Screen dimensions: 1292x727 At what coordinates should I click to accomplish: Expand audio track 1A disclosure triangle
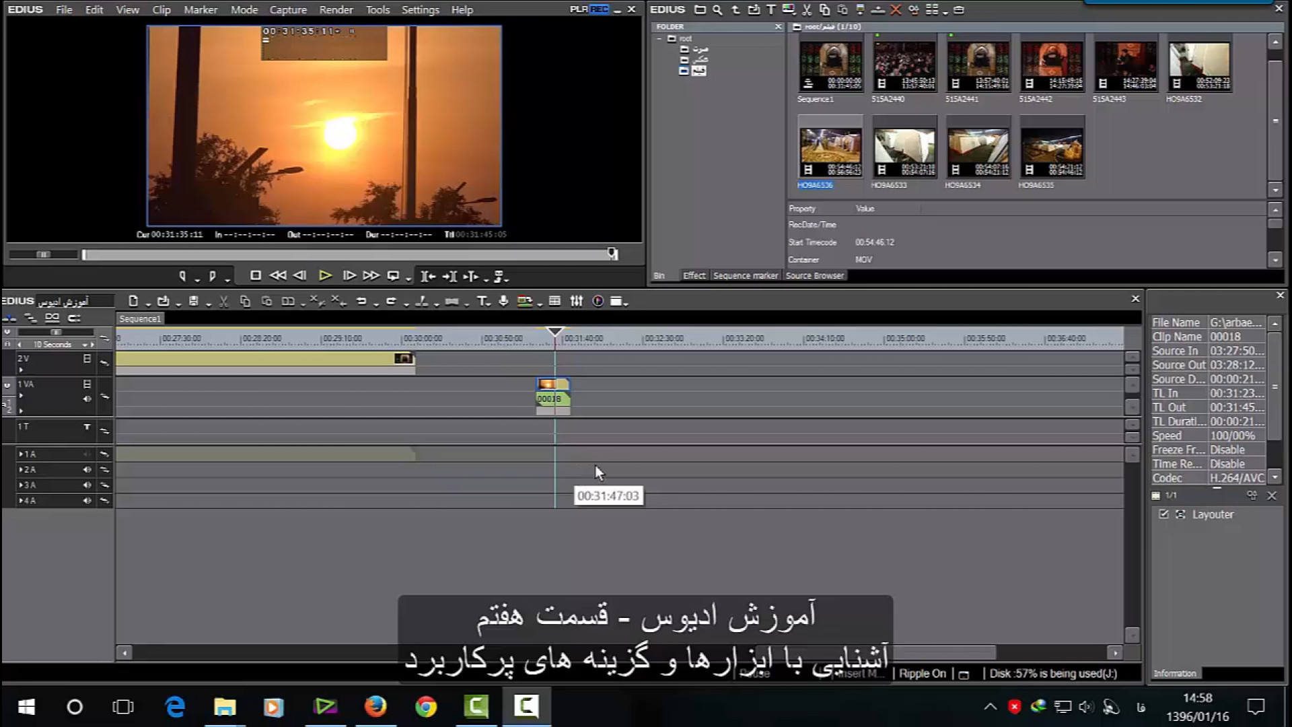click(21, 454)
